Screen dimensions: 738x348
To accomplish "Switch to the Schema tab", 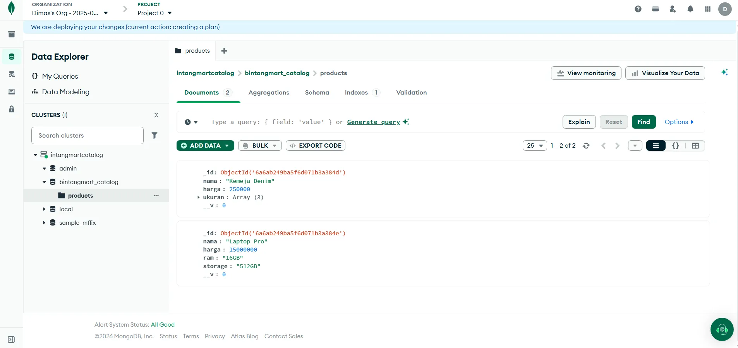I will [x=317, y=93].
